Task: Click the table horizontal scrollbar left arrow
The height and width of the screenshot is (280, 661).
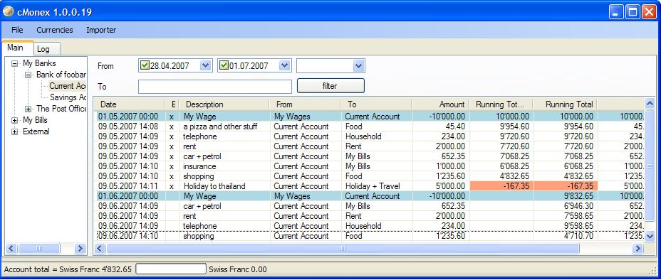Action: tap(100, 249)
